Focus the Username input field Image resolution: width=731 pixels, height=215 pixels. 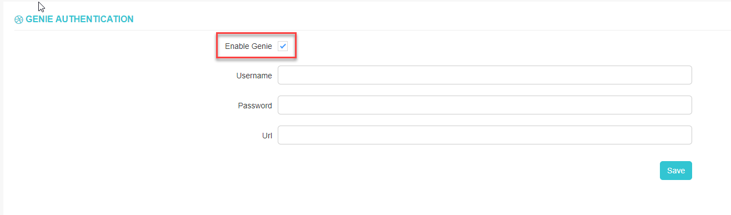(x=484, y=75)
